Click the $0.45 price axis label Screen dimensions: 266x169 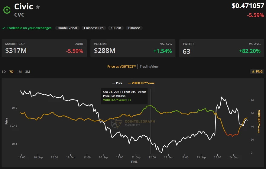(14, 126)
